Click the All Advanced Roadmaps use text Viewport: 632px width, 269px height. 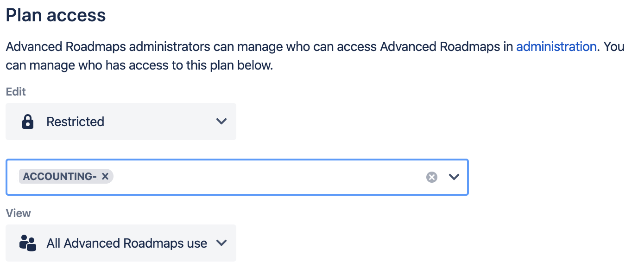126,243
